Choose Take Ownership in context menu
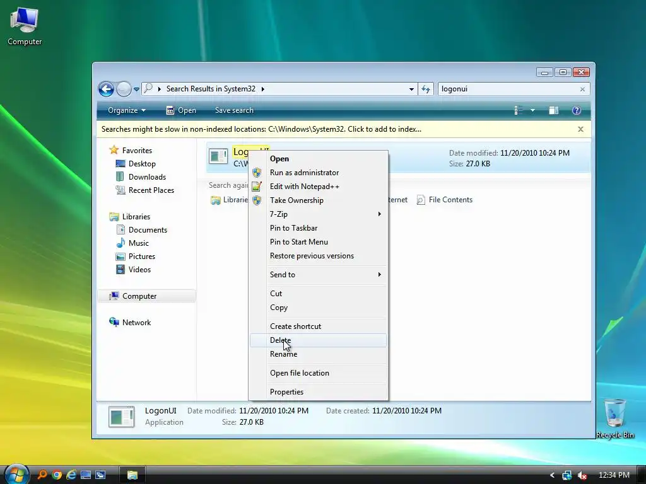The width and height of the screenshot is (646, 484). pyautogui.click(x=318, y=200)
